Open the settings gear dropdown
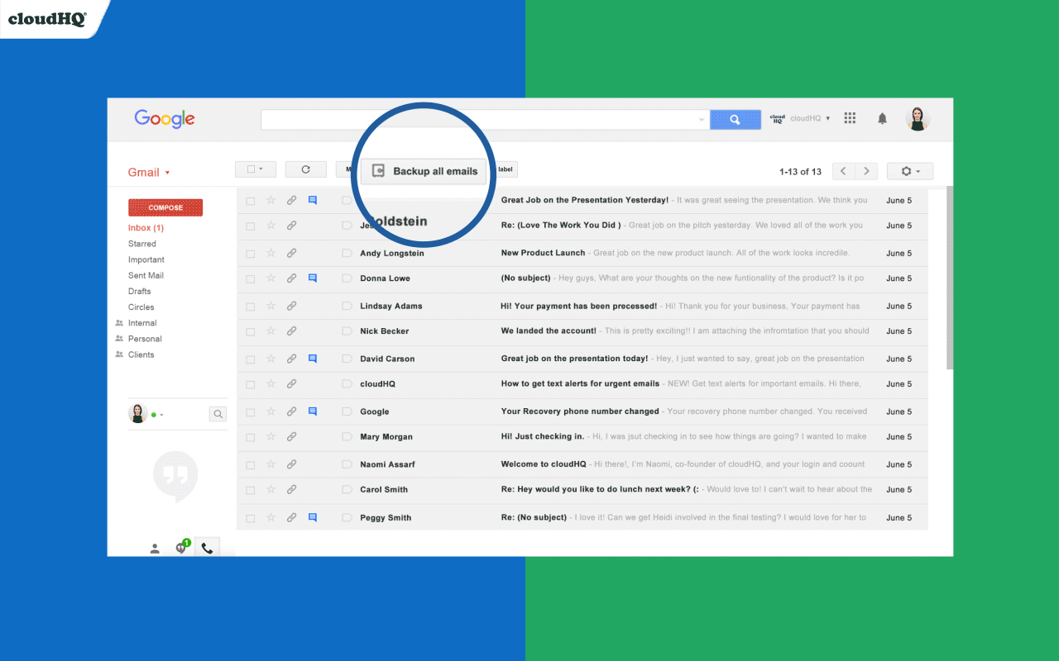The height and width of the screenshot is (661, 1059). click(x=910, y=171)
